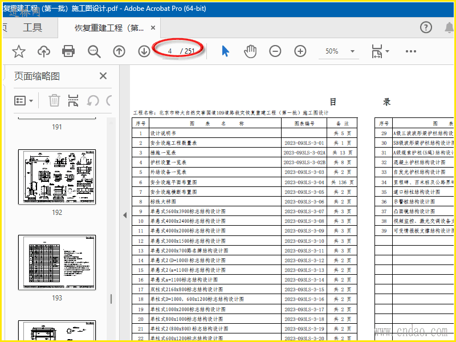
Task: Click 护栏设置一览表 row text
Action: pos(168,162)
